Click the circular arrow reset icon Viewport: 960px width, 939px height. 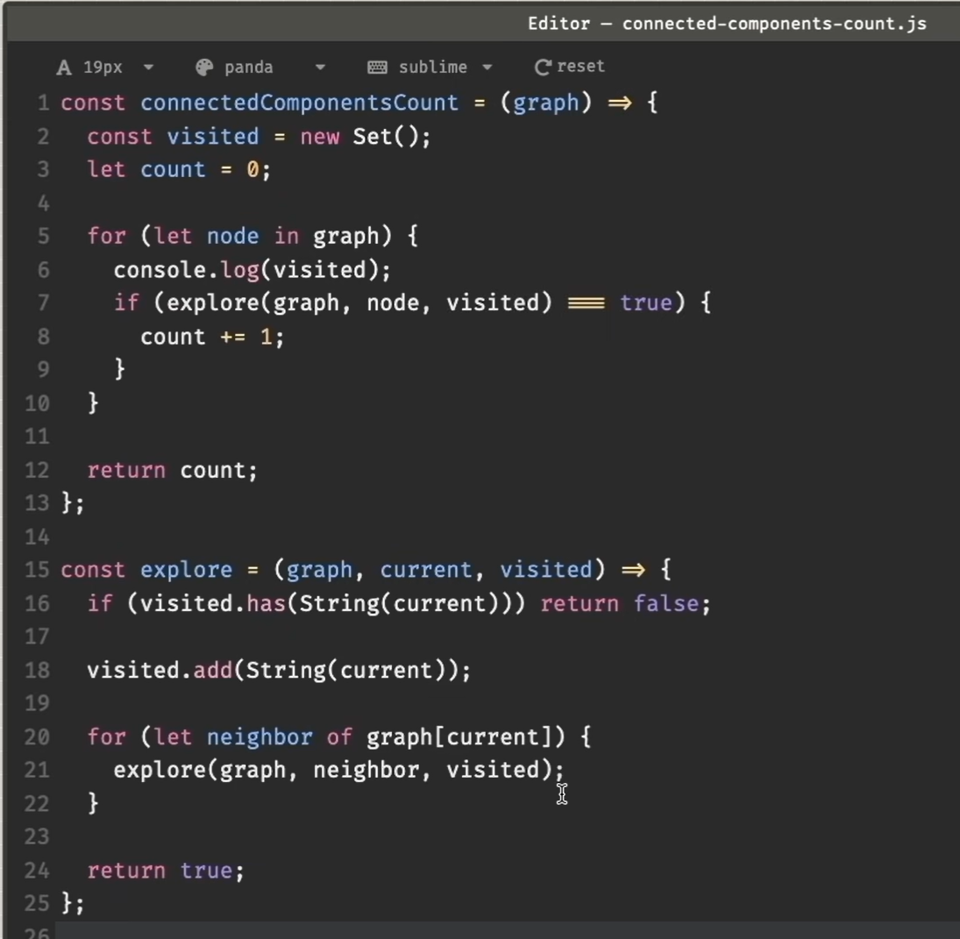coord(543,68)
